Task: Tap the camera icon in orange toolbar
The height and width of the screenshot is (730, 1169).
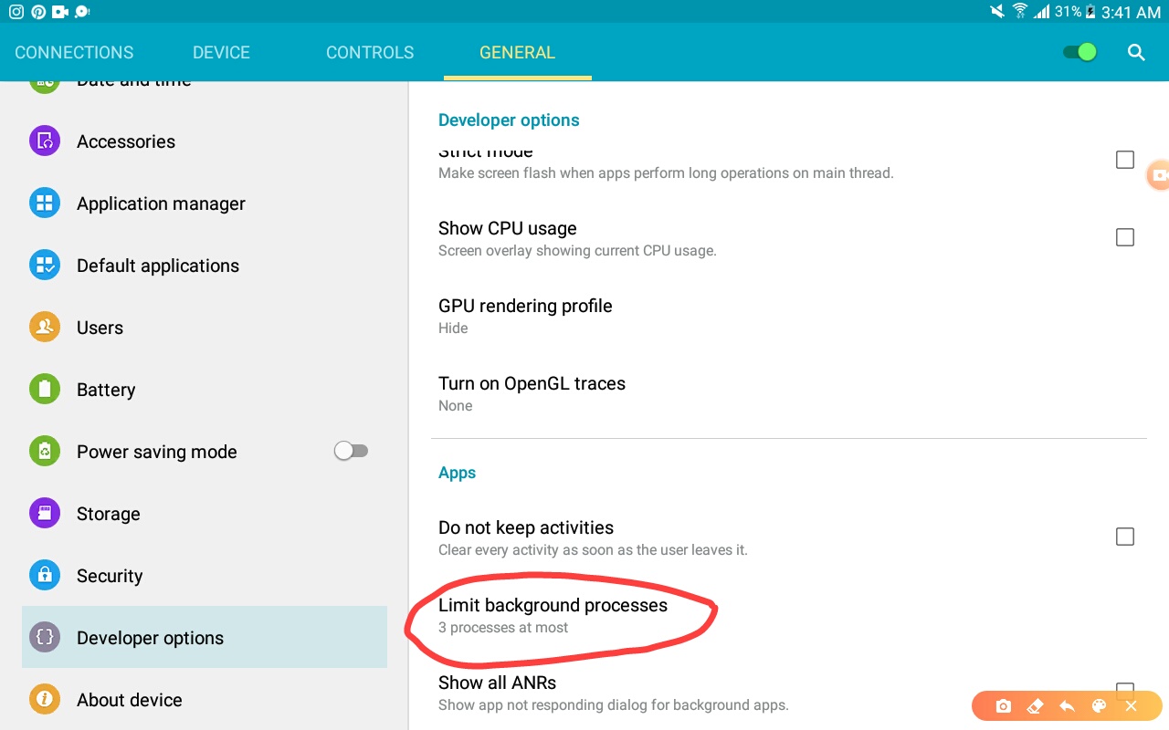Action: pyautogui.click(x=1004, y=706)
